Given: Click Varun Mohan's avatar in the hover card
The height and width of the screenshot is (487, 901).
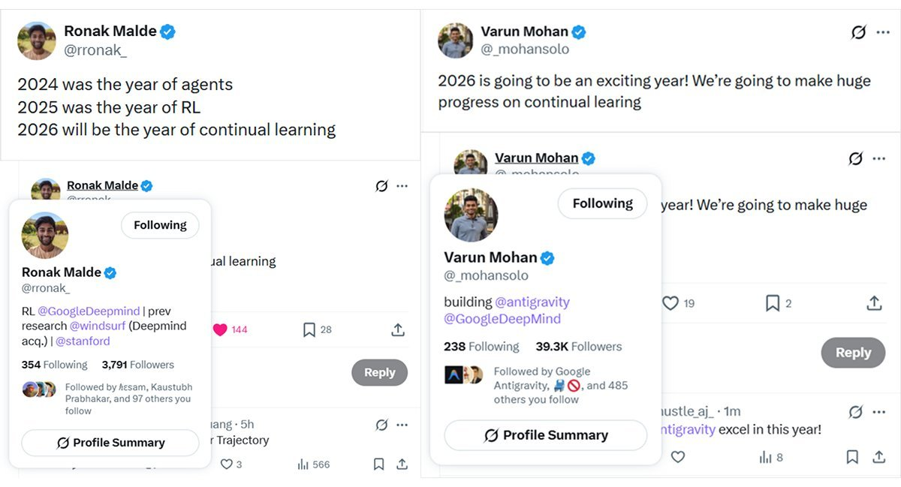Looking at the screenshot, I should [x=471, y=215].
